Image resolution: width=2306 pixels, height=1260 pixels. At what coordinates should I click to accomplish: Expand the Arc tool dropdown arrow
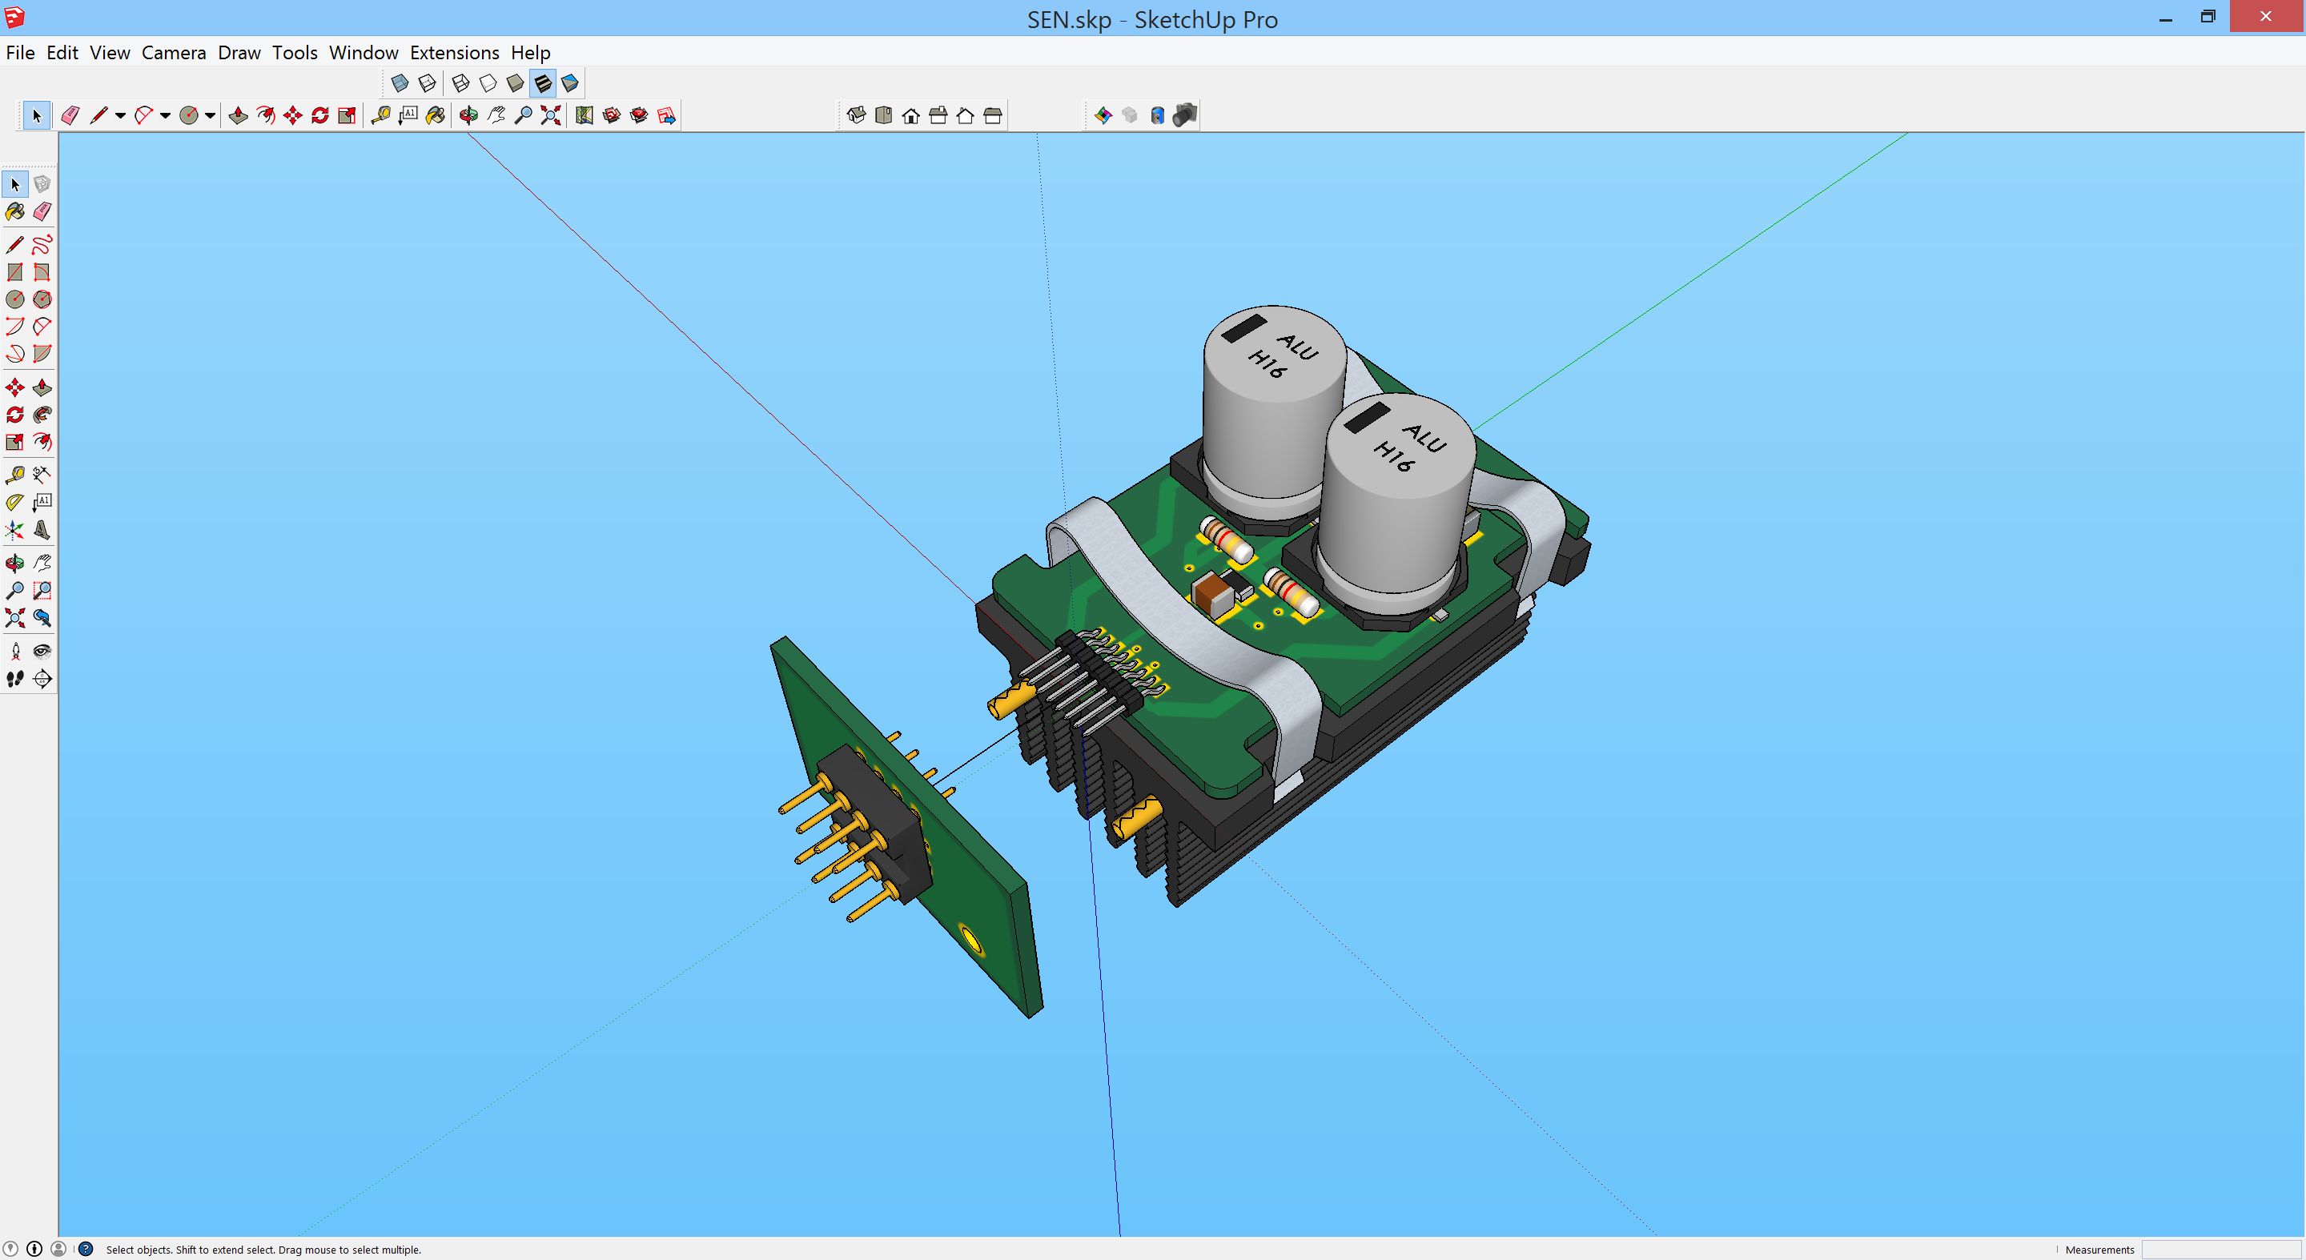(165, 115)
